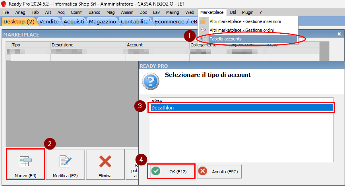The height and width of the screenshot is (186, 345).
Task: Switch to the Vendite tab
Action: 49,21
